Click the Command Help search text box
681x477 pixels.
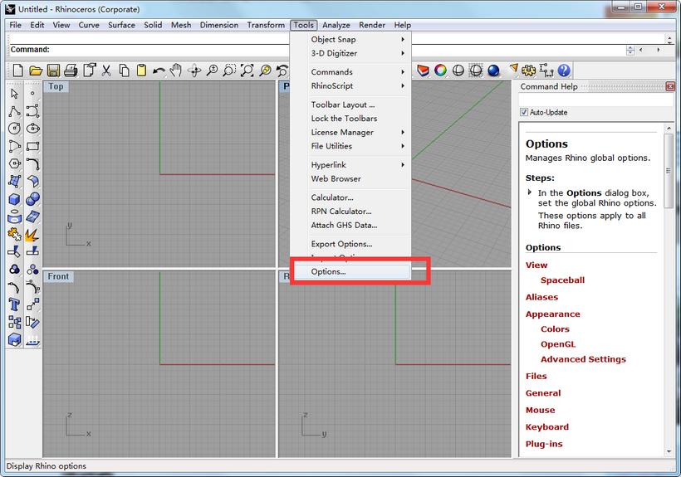point(596,100)
